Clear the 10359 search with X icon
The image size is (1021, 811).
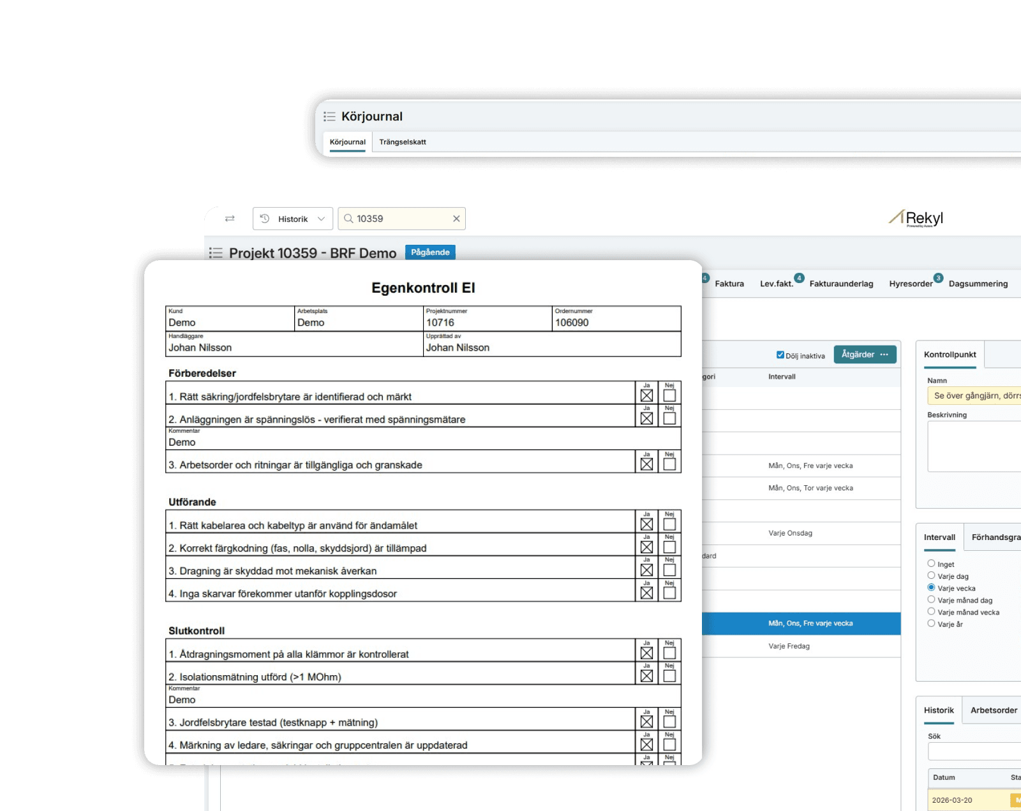(x=456, y=219)
